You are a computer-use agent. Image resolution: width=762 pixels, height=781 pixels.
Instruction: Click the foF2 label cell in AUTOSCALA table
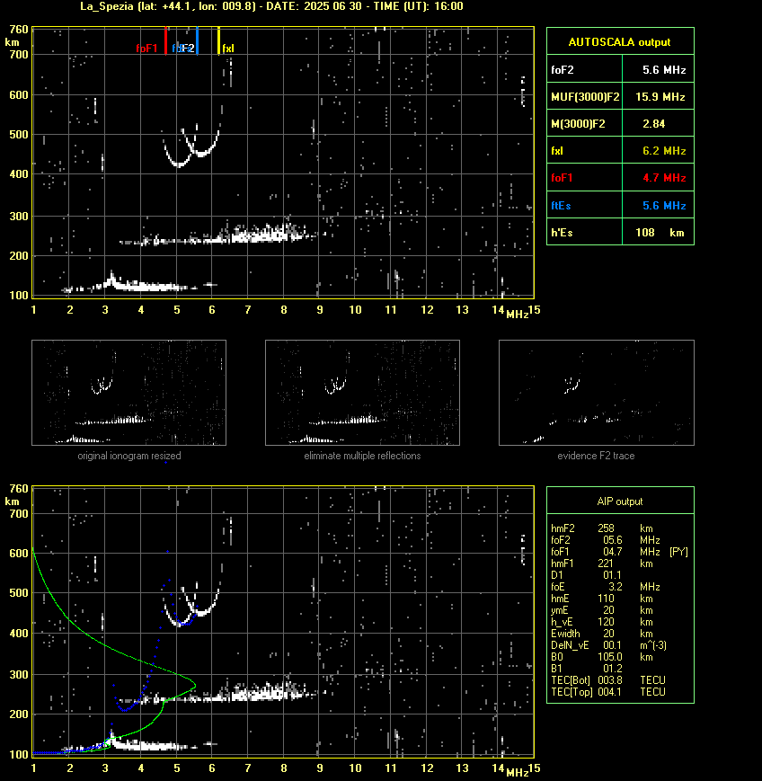point(584,70)
